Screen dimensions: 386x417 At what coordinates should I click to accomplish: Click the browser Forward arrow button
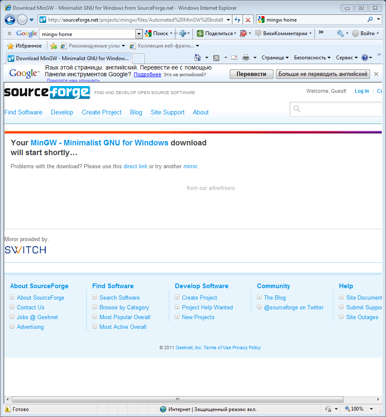click(22, 19)
